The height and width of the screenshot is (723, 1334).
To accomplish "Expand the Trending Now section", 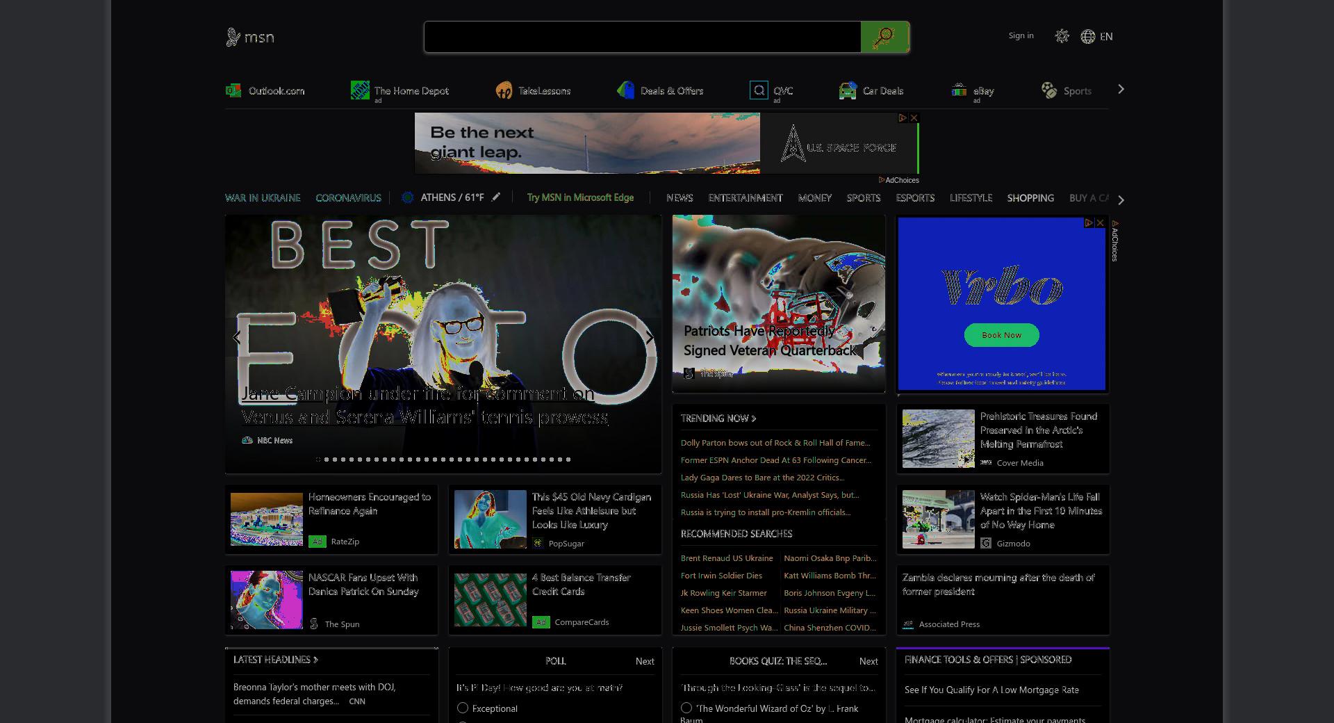I will tap(718, 418).
